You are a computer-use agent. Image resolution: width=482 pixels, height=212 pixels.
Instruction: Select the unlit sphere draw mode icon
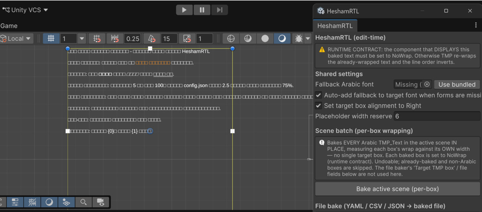[x=265, y=39]
